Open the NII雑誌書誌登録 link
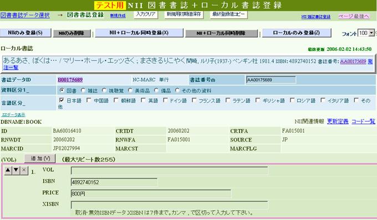The image size is (377, 220). (x=316, y=17)
